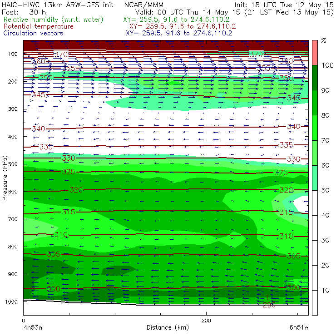
Task: Click the '(21 LST Wed 13 May 15)' text
Action: pyautogui.click(x=289, y=12)
